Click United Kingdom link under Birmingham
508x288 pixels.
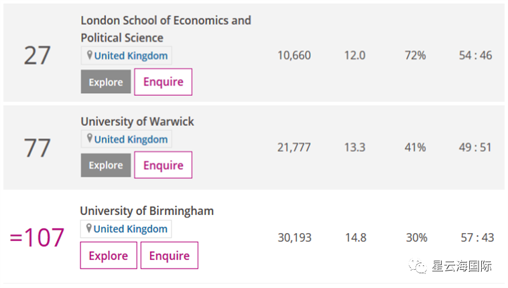pyautogui.click(x=130, y=229)
